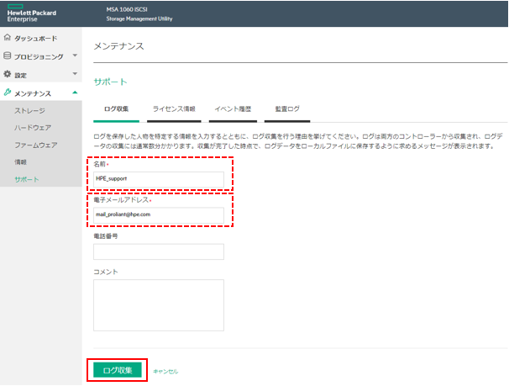
Task: Select 情報 in the maintenance submenu
Action: coord(21,162)
